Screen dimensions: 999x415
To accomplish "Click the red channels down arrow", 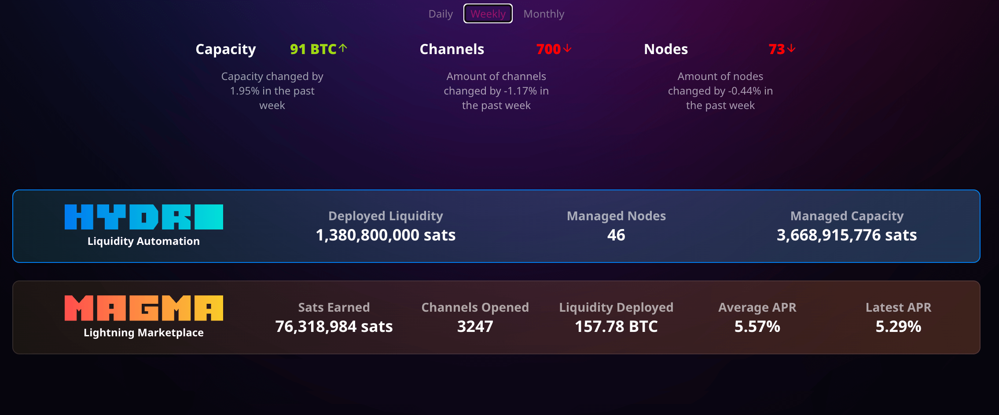I will [x=567, y=48].
